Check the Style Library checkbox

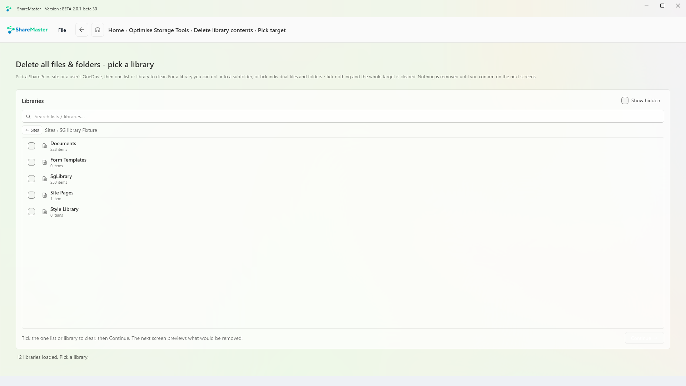click(31, 212)
